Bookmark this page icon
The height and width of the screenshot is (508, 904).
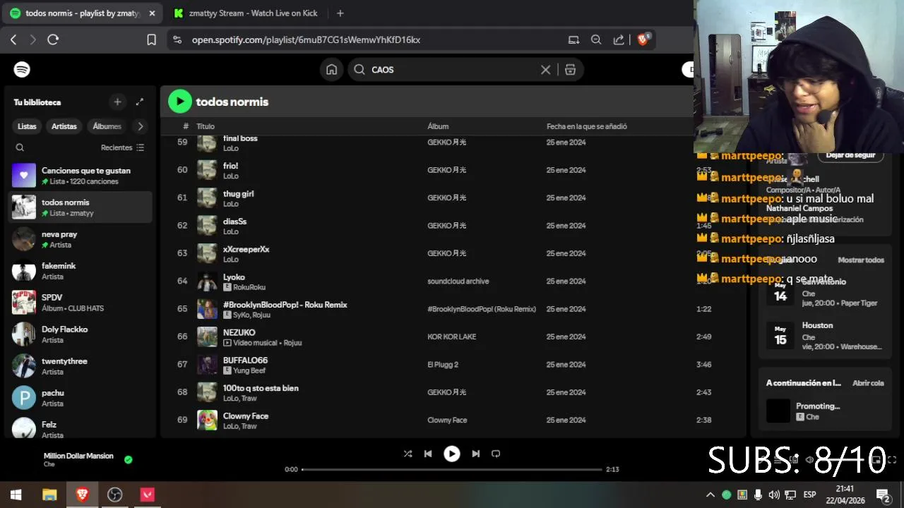point(151,40)
